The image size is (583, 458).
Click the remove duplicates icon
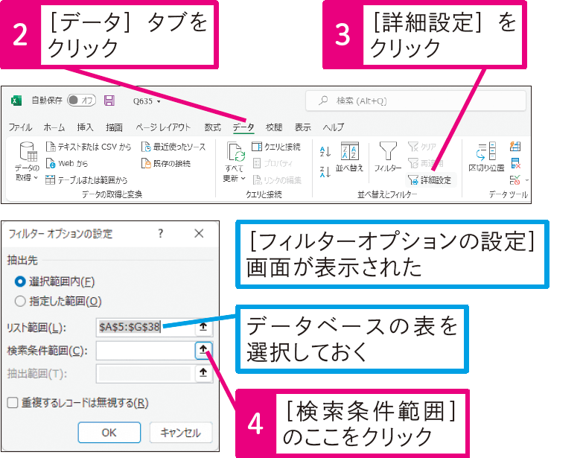point(515,163)
